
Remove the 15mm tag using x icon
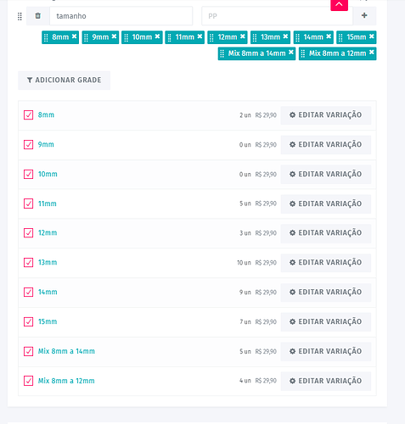[x=372, y=36]
